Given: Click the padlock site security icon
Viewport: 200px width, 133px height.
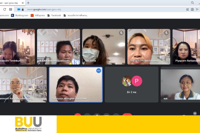Looking at the screenshot, I should [x=23, y=9].
